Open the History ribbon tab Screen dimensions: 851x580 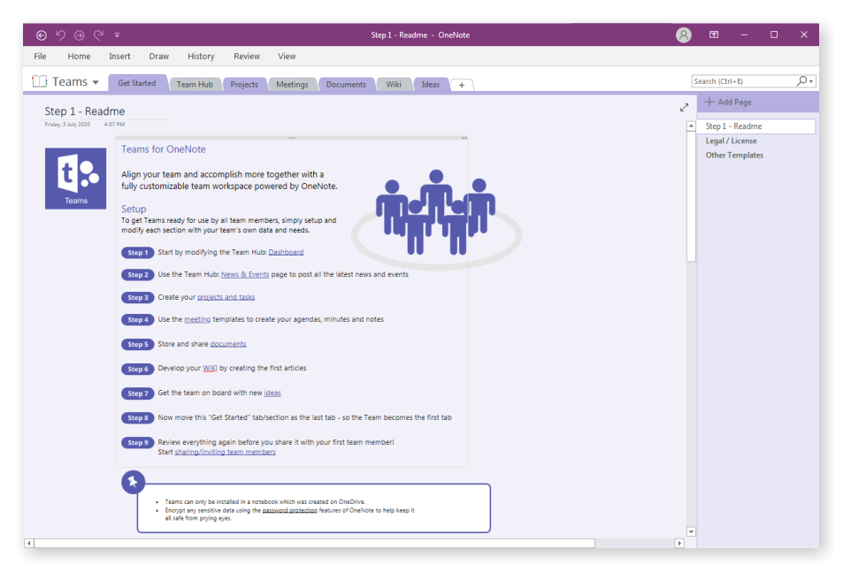(201, 57)
